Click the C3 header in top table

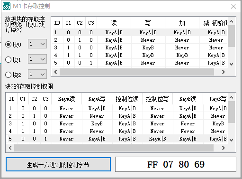coord(91,23)
